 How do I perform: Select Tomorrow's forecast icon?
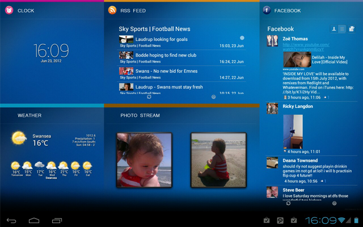[15, 166]
